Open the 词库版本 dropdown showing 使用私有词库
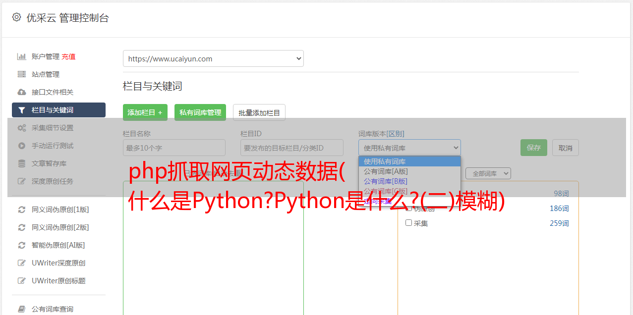The width and height of the screenshot is (633, 315). pyautogui.click(x=409, y=148)
